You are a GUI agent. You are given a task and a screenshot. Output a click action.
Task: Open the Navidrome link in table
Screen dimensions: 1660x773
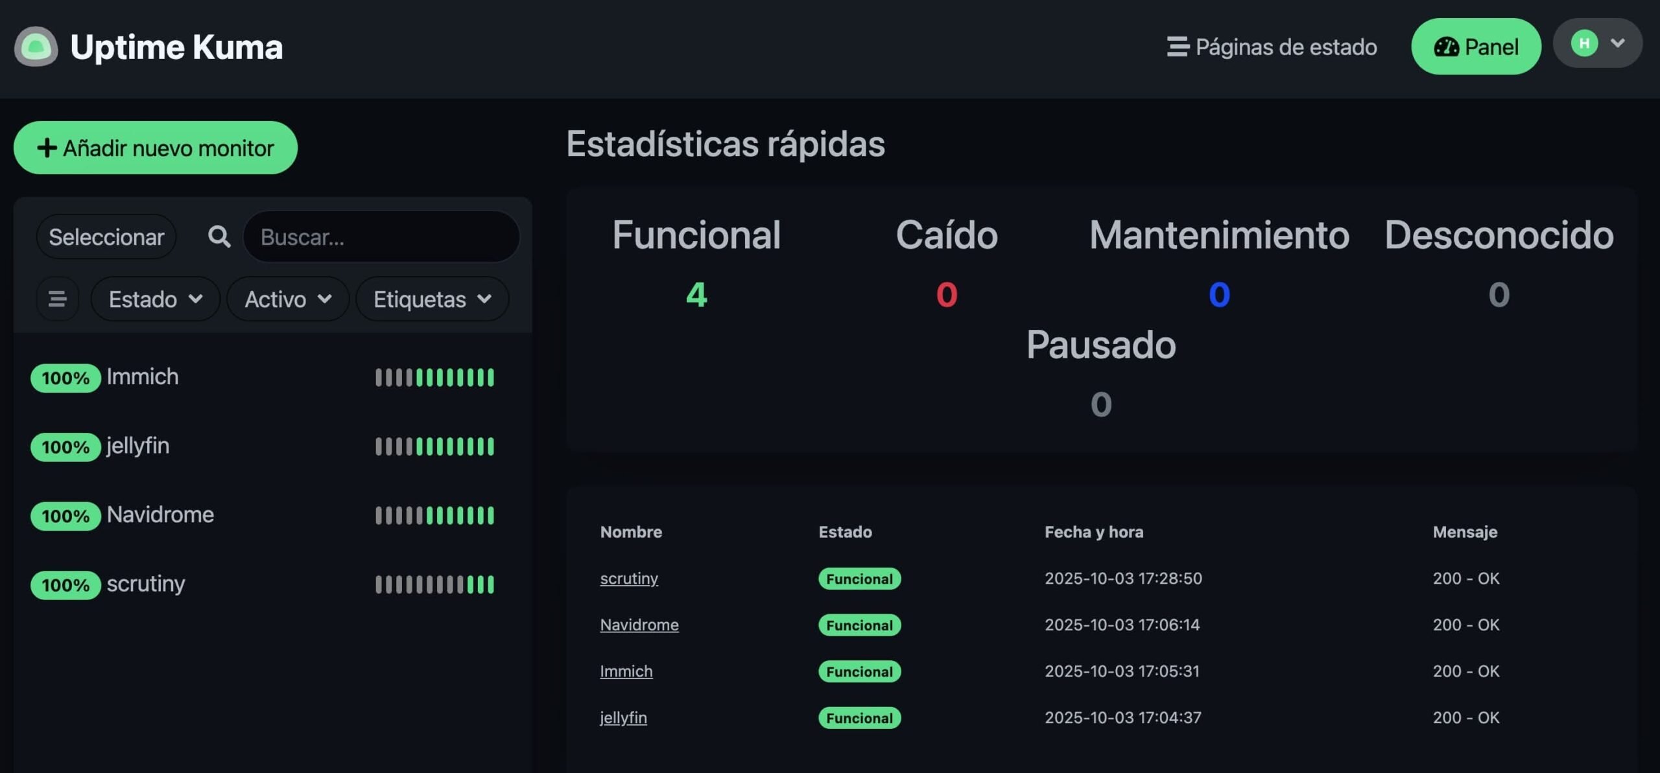pos(639,625)
